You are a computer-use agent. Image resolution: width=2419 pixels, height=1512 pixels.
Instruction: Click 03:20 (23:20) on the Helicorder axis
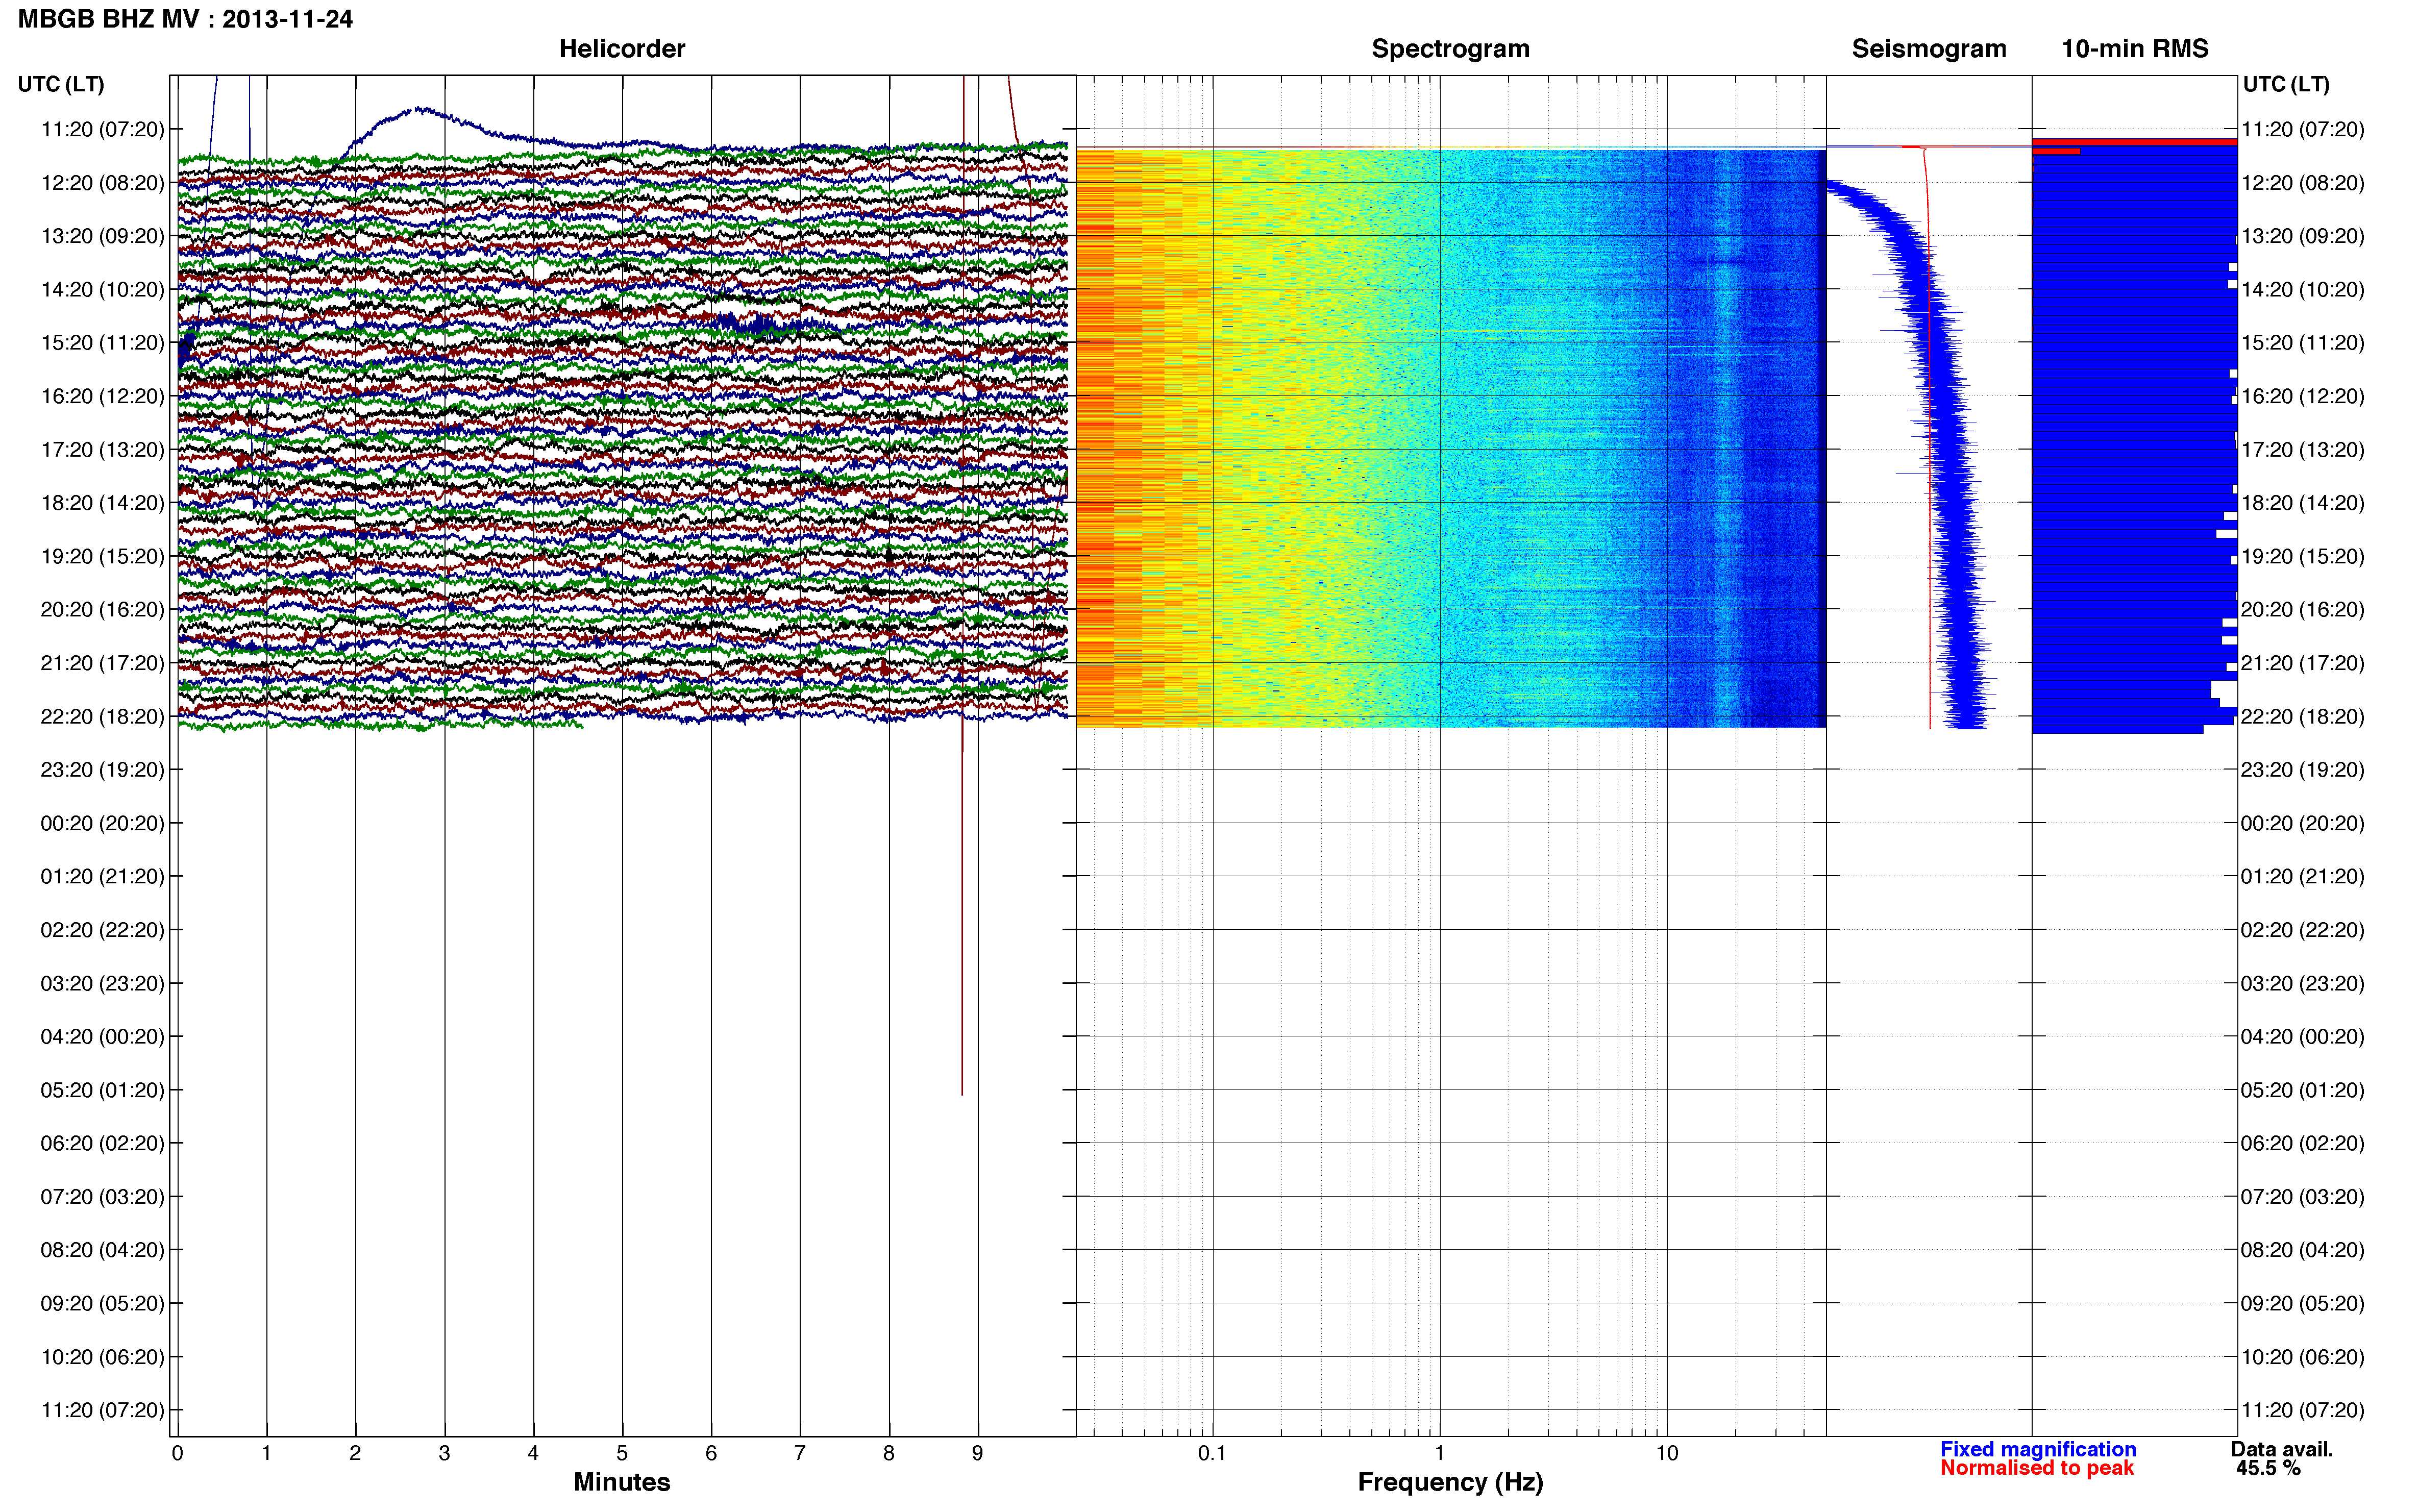click(x=102, y=983)
